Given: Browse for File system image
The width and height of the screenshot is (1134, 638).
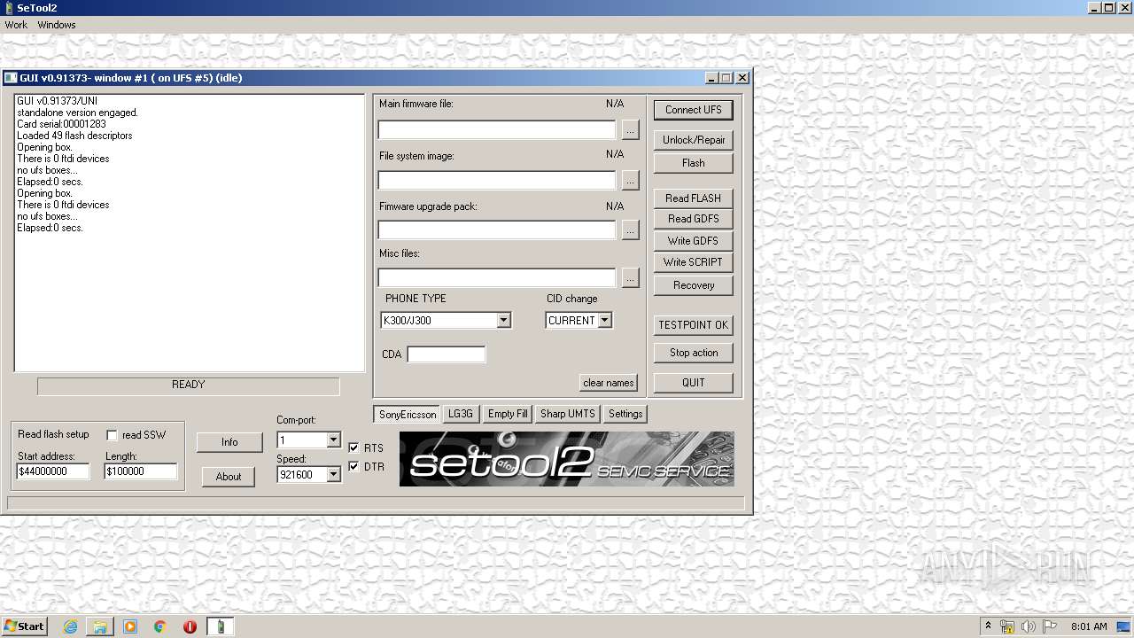Looking at the screenshot, I should click(x=630, y=180).
